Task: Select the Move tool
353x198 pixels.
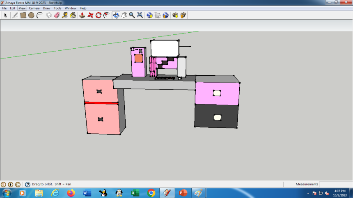Action: [x=90, y=15]
